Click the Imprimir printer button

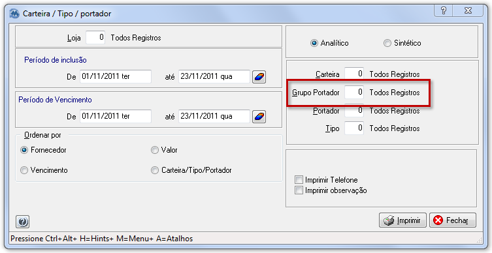pos(402,220)
